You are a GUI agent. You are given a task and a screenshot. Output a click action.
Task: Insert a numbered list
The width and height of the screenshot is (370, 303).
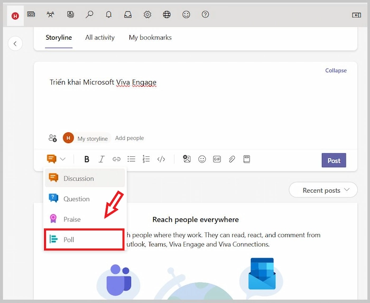(x=146, y=159)
